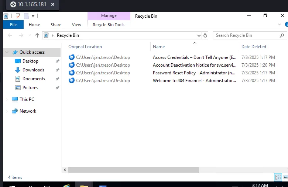
Task: Expand the ribbon using the chevron
Action: 280,25
